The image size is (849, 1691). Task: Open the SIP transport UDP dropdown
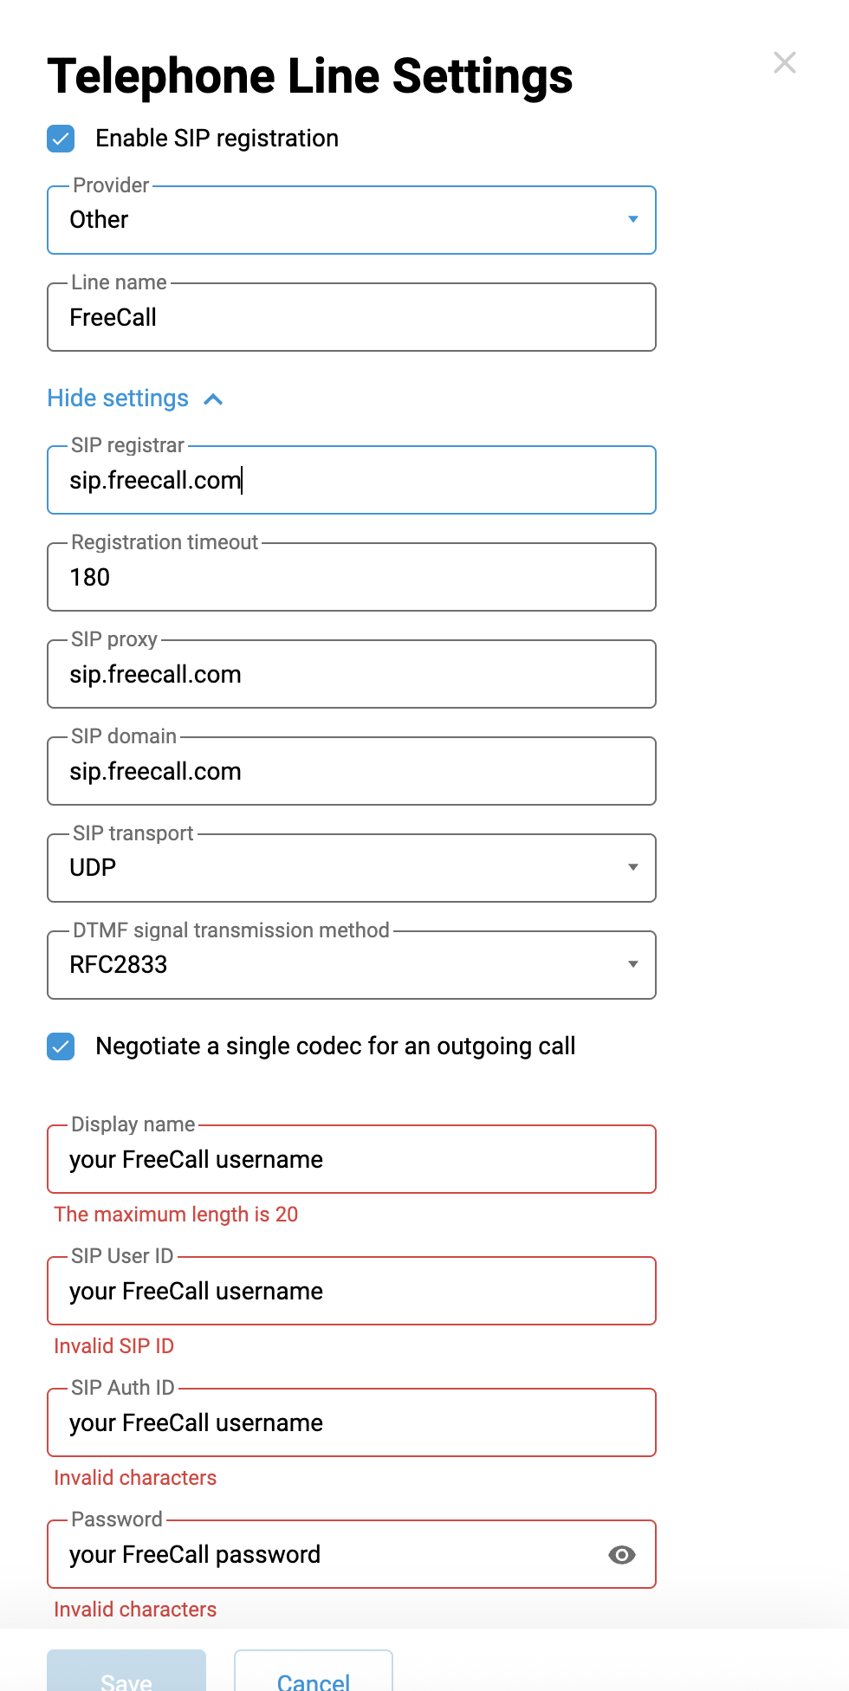pyautogui.click(x=352, y=868)
